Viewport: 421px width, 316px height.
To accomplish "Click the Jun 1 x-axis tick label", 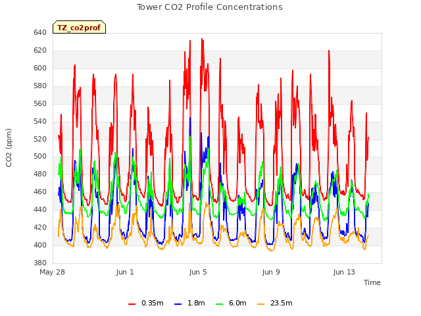I will pyautogui.click(x=125, y=272).
